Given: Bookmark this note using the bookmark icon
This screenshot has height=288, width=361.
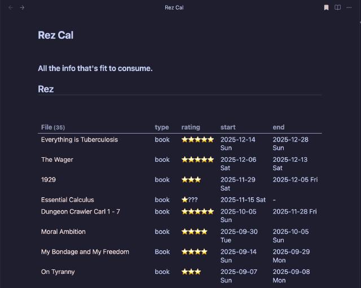Looking at the screenshot, I should 326,7.
